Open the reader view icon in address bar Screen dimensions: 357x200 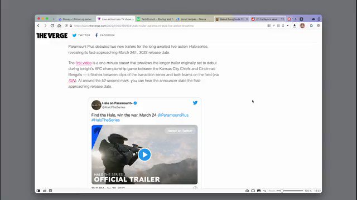[274, 26]
